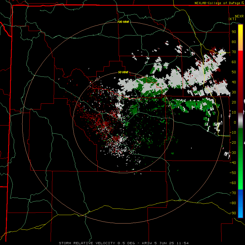Click the 5 JUN 25 11:54 timestamp
This screenshot has width=245, height=245.
171,243
